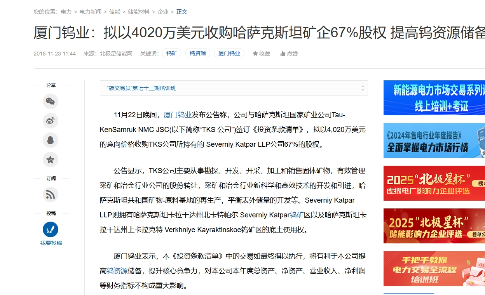The image size is (485, 295).
Task: Click publish date 2018-11-23 11:44
Action: pos(55,54)
